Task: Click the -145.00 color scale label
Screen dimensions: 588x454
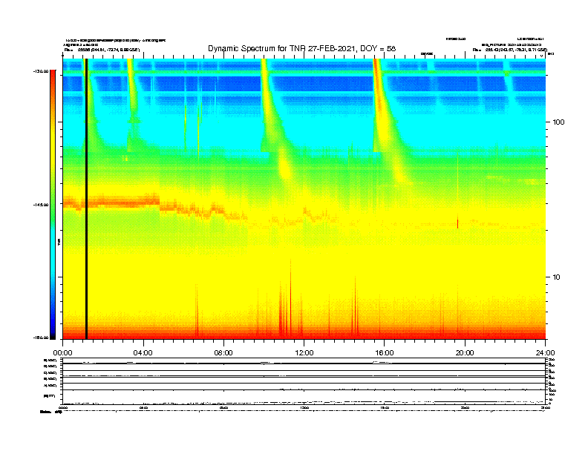Action: (x=41, y=205)
